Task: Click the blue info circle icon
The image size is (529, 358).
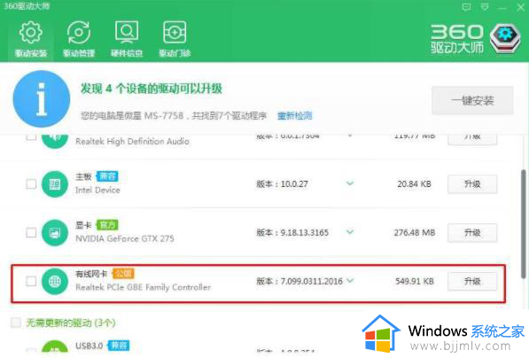Action: pos(42,99)
